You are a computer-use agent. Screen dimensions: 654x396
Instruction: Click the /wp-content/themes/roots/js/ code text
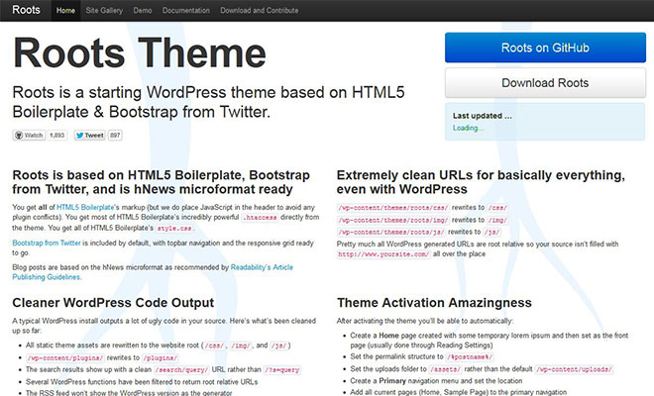point(391,232)
